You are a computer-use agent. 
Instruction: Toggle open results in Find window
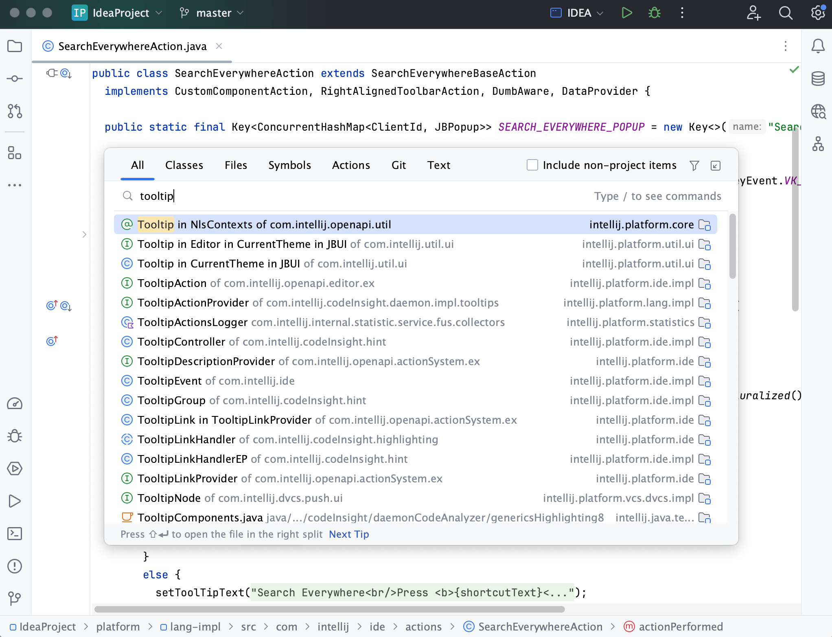[x=716, y=165]
